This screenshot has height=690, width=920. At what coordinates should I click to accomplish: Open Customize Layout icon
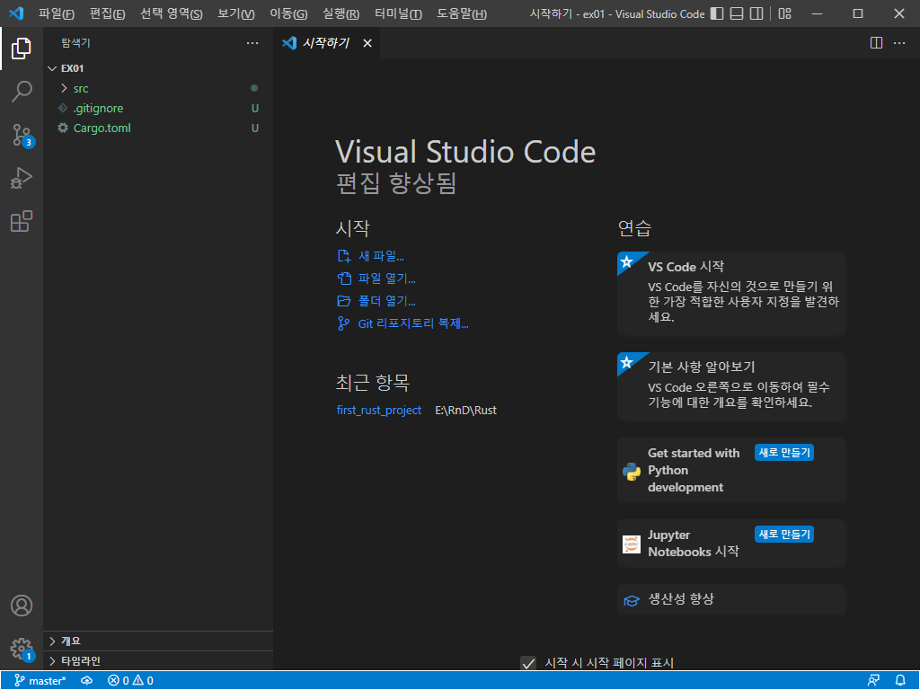pos(784,13)
